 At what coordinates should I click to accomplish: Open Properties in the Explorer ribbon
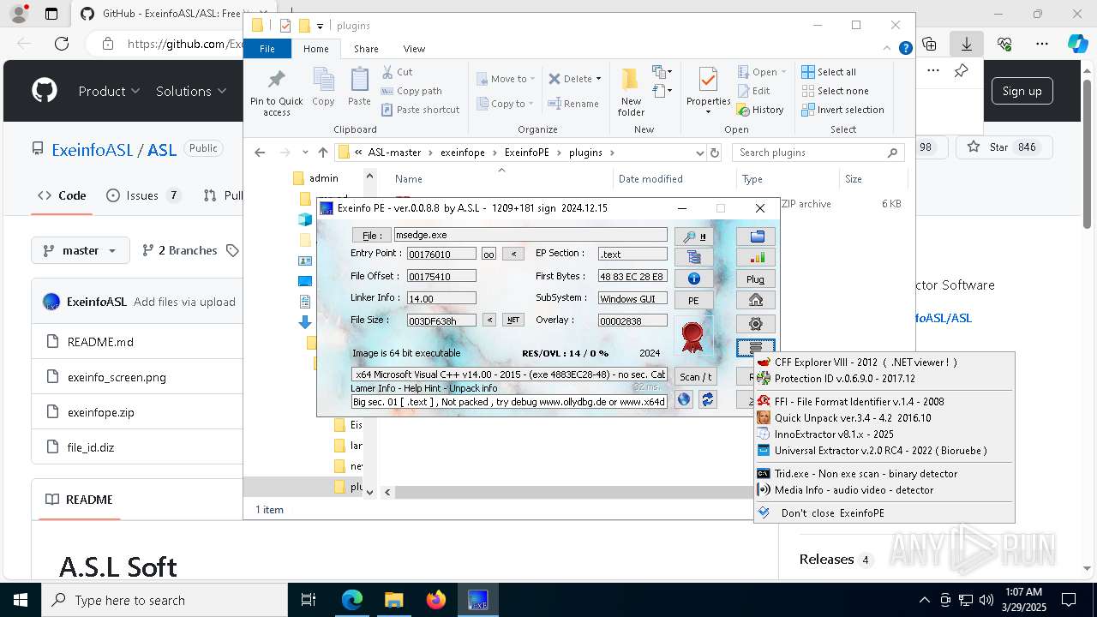(708, 89)
